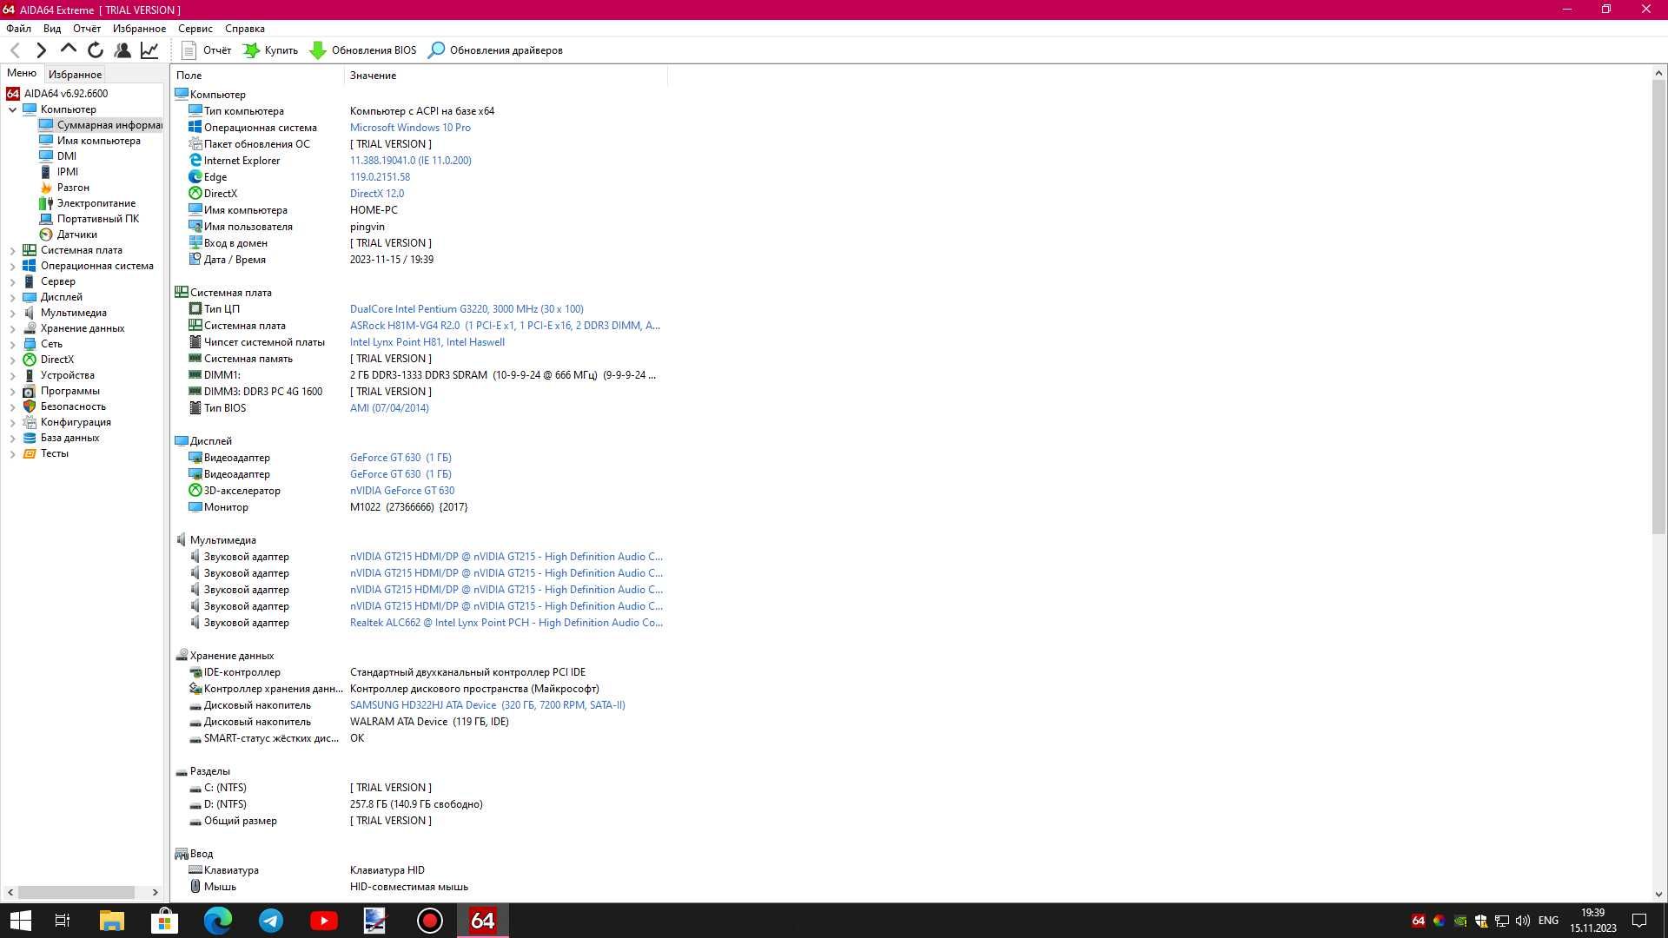Screen dimensions: 1668x938
Task: Click Realtek ALC662 audio adapter link
Action: [506, 623]
